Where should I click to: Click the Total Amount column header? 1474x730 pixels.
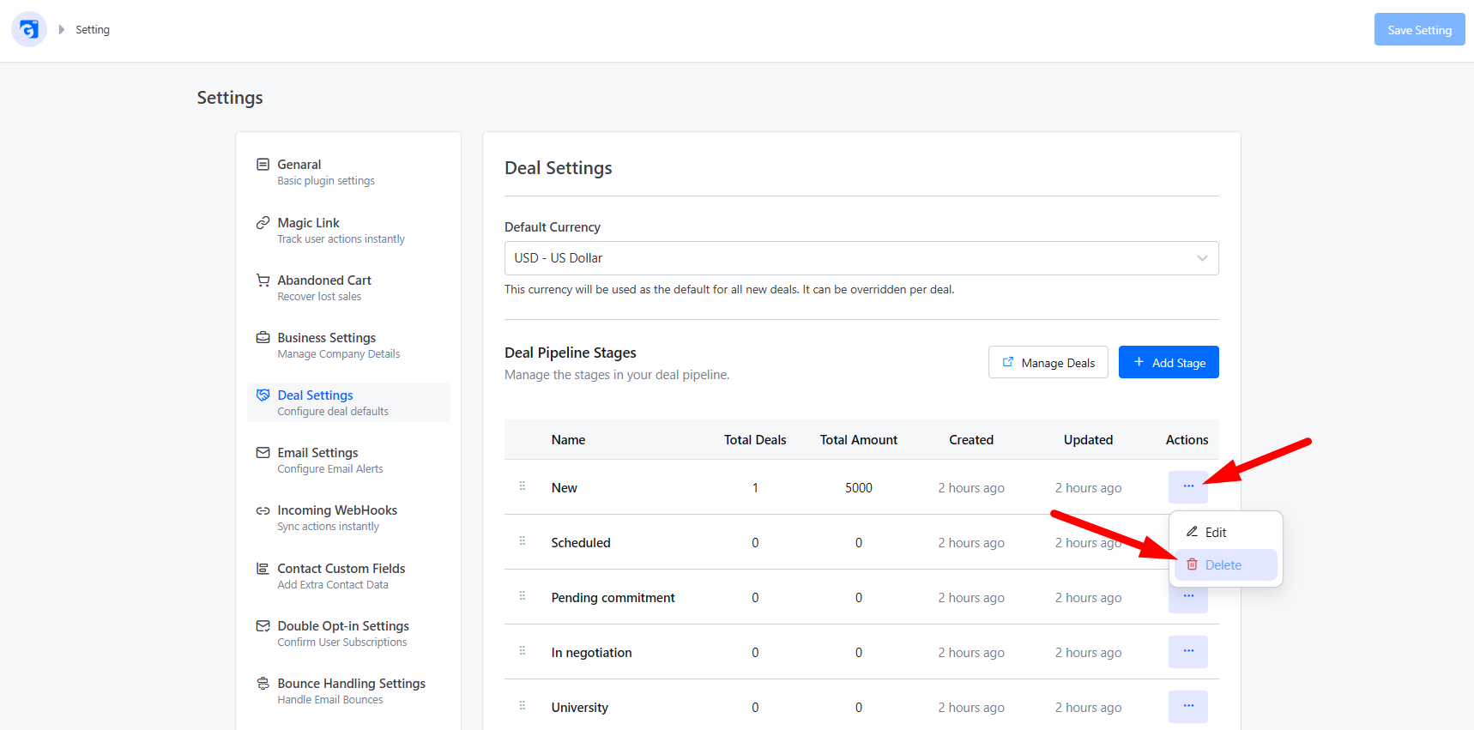pos(858,439)
